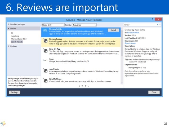Image resolution: width=169 pixels, height=127 pixels.
Task: Click the package list scrollbar thumb
Action: coord(122,43)
